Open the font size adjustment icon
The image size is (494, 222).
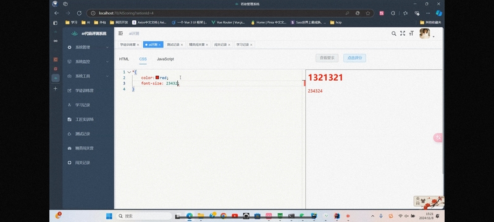[x=411, y=33]
